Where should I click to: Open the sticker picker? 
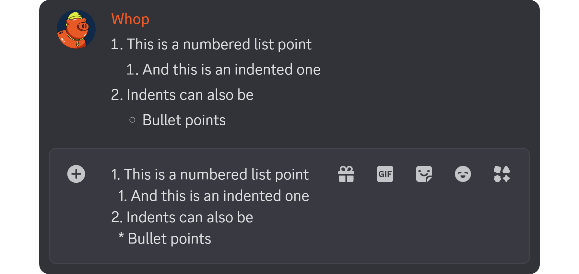tap(424, 174)
